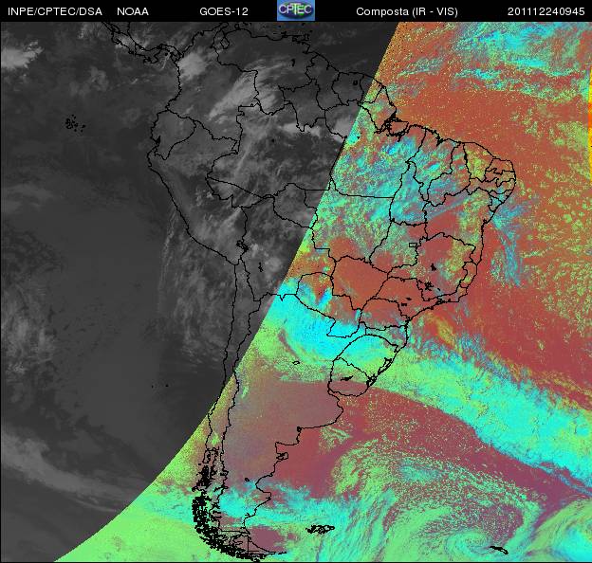The width and height of the screenshot is (592, 563).
Task: Click the GOES-12 satellite label
Action: point(224,11)
